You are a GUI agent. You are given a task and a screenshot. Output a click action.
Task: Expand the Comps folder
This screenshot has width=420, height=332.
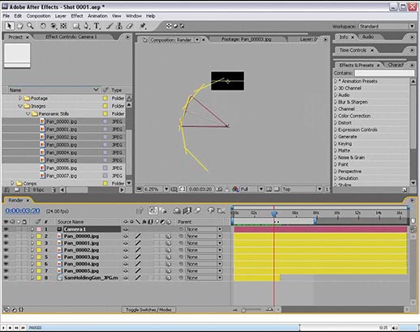tap(12, 183)
